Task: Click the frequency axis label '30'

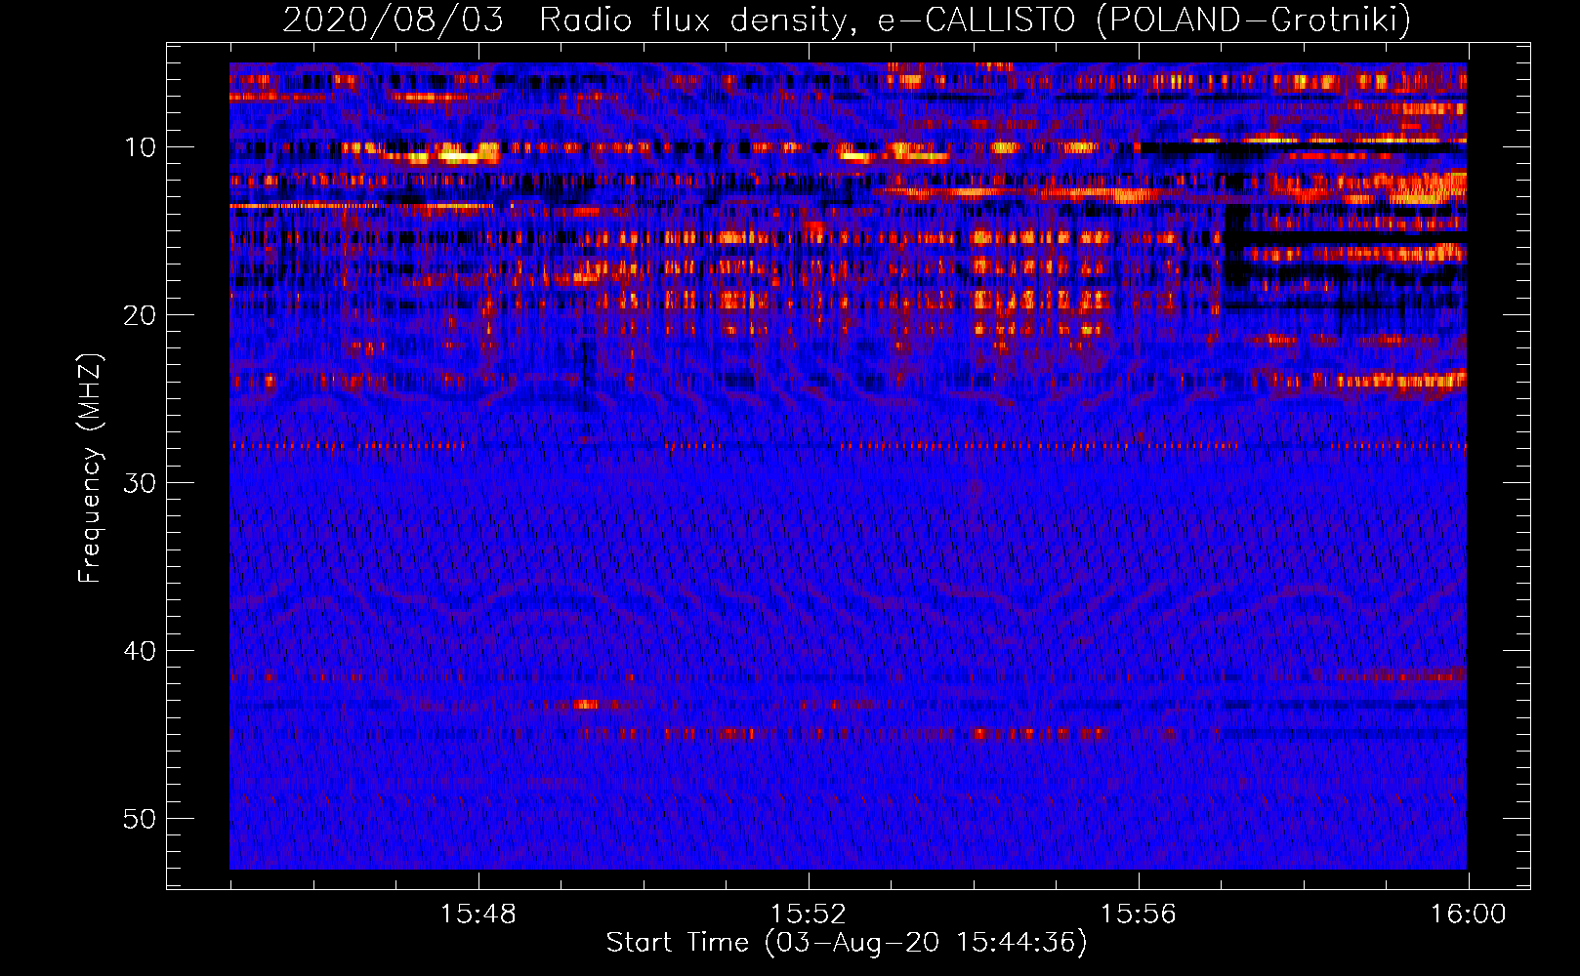Action: coord(141,483)
